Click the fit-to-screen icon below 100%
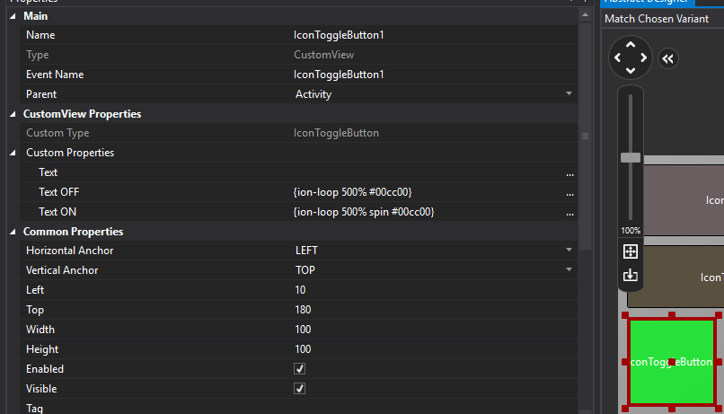 (631, 251)
